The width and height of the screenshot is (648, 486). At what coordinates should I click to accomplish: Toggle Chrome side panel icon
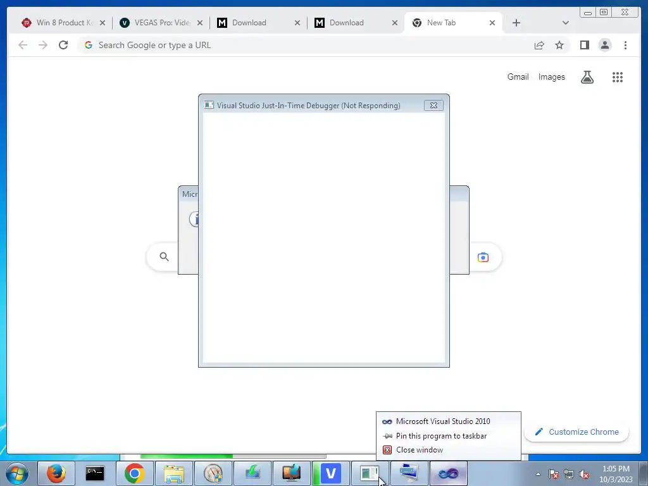(584, 45)
